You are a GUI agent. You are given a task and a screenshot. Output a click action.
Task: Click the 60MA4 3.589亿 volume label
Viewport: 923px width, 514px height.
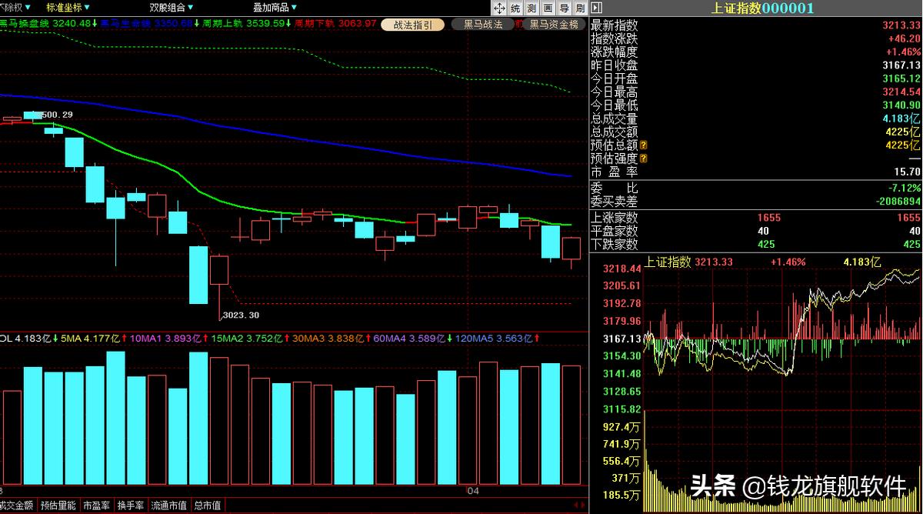[x=411, y=338]
